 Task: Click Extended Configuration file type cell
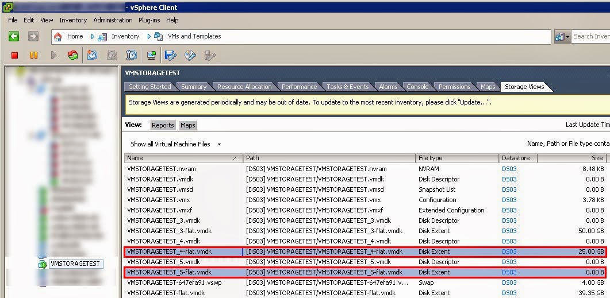coord(451,210)
